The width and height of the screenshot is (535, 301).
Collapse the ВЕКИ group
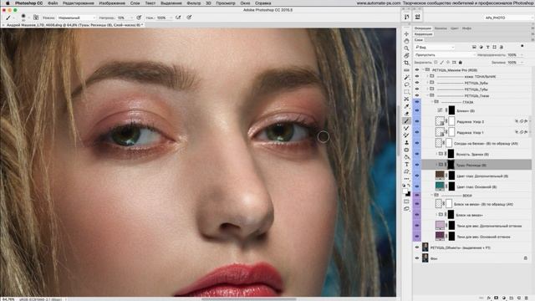click(x=432, y=195)
